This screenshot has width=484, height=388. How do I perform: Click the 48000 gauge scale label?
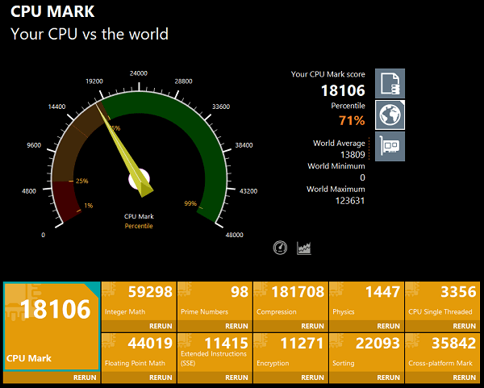pyautogui.click(x=234, y=235)
